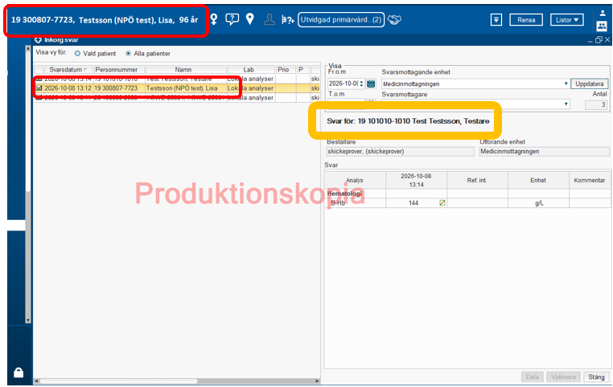
Task: Click the unit cell g/L
Action: pyautogui.click(x=539, y=203)
